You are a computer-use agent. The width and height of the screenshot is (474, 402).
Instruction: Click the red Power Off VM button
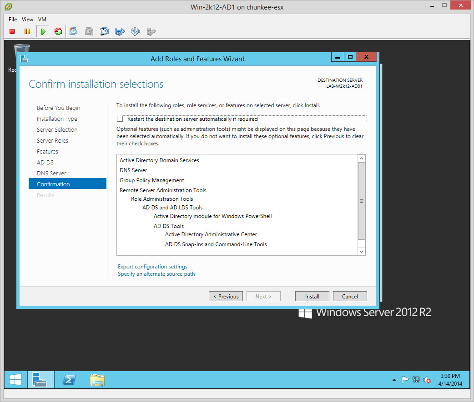click(x=12, y=31)
